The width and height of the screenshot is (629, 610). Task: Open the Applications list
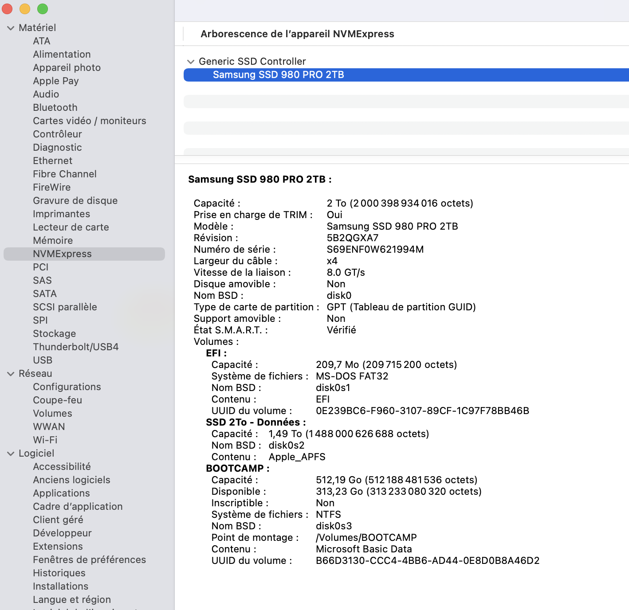coord(61,493)
